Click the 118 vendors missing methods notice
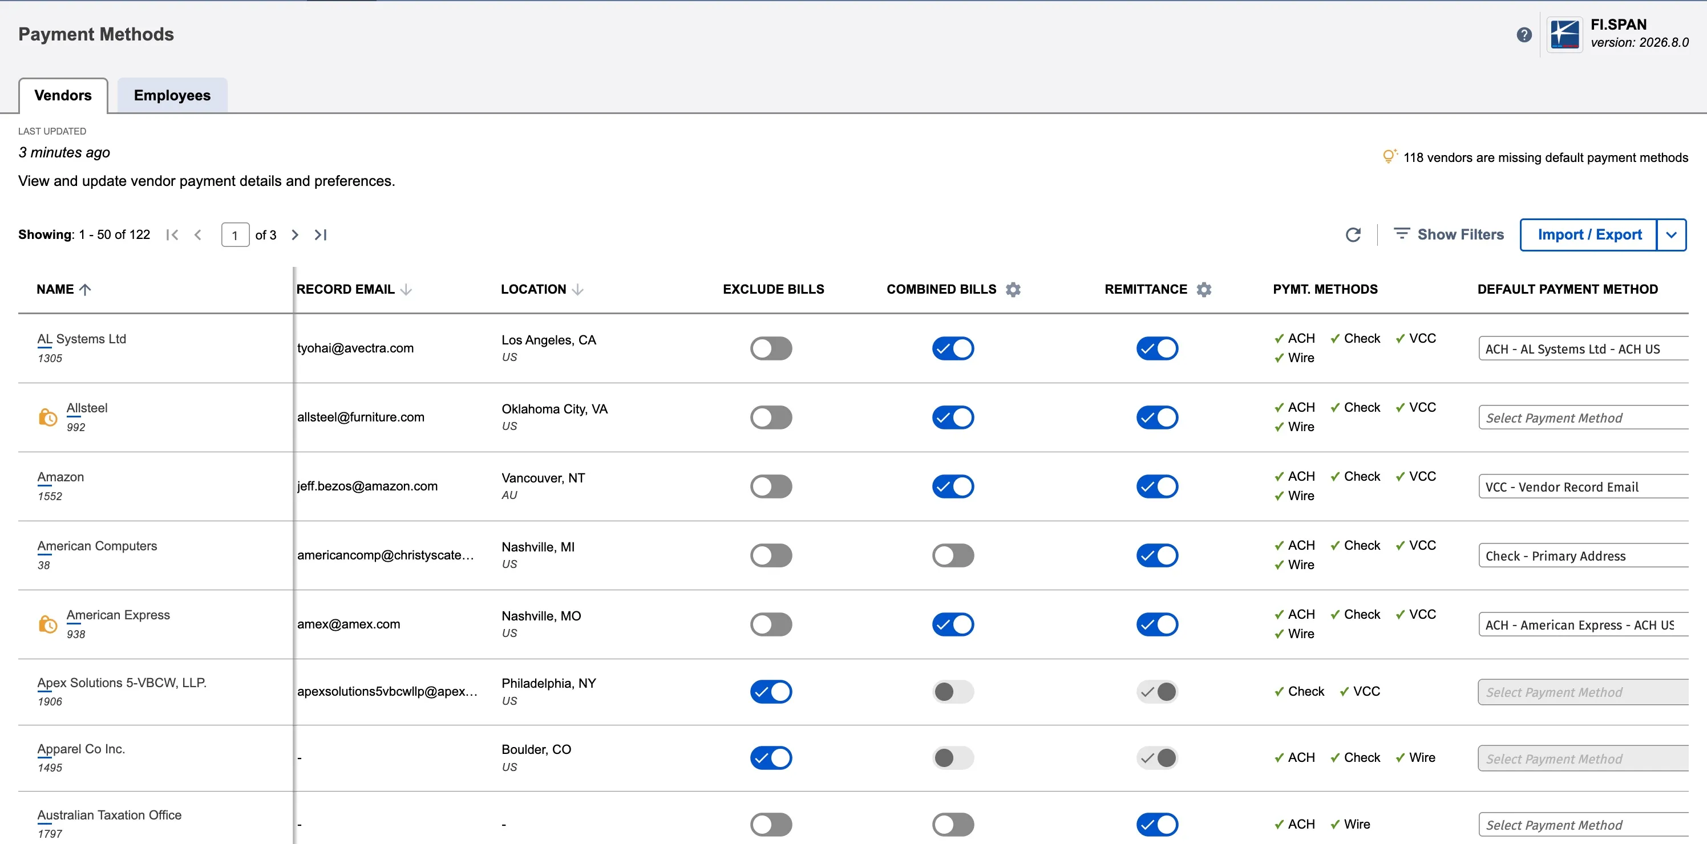 tap(1546, 157)
